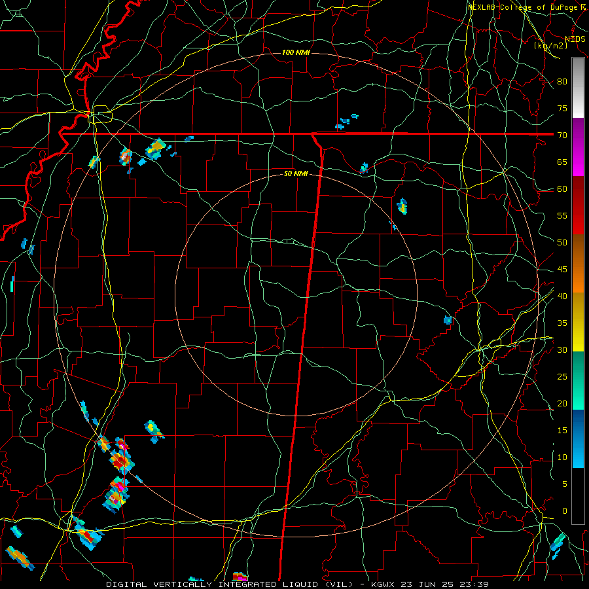Pick the red segment of the color scale
The image size is (589, 589).
[578, 205]
